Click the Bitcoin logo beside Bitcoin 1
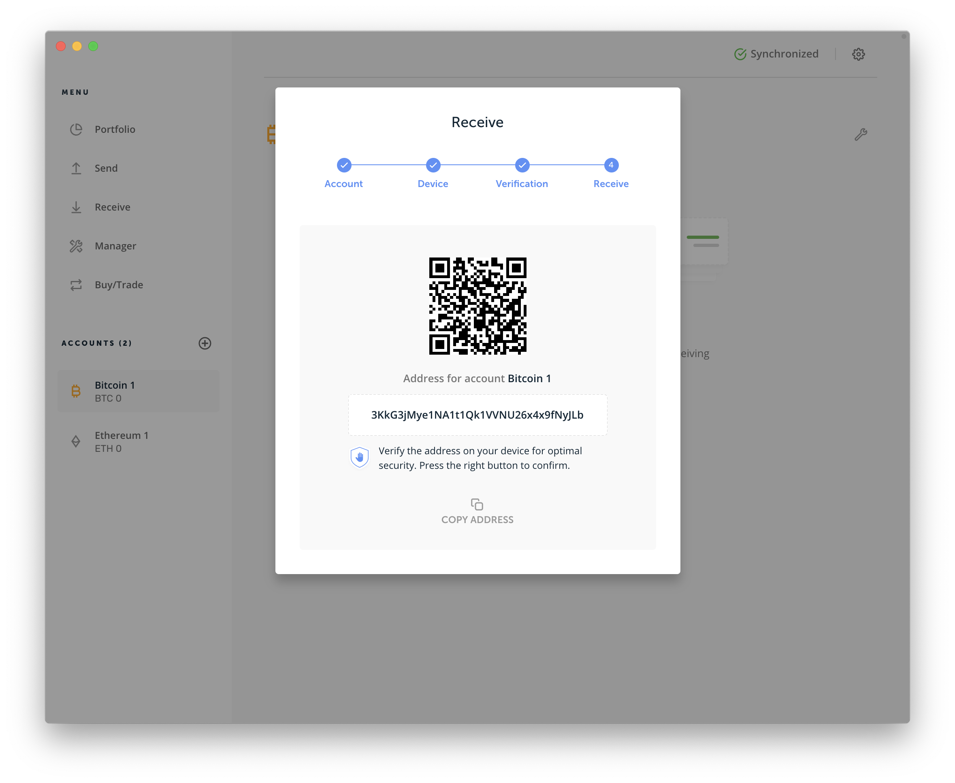955x783 pixels. (x=76, y=391)
